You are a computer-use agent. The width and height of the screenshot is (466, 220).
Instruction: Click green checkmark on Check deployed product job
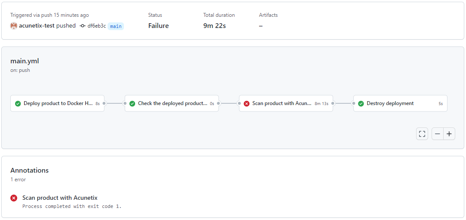point(132,103)
